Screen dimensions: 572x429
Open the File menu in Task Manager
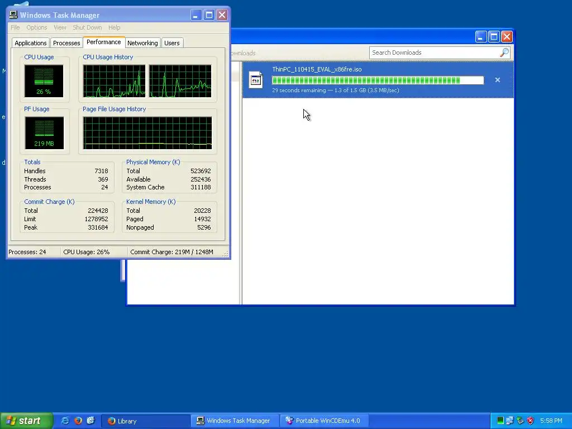coord(15,27)
